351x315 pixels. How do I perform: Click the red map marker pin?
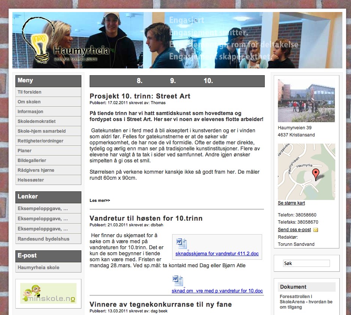point(316,174)
